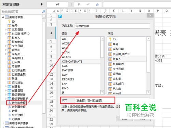Select column P header
Image resolution: width=171 pixels, height=128 pixels.
coord(158,11)
